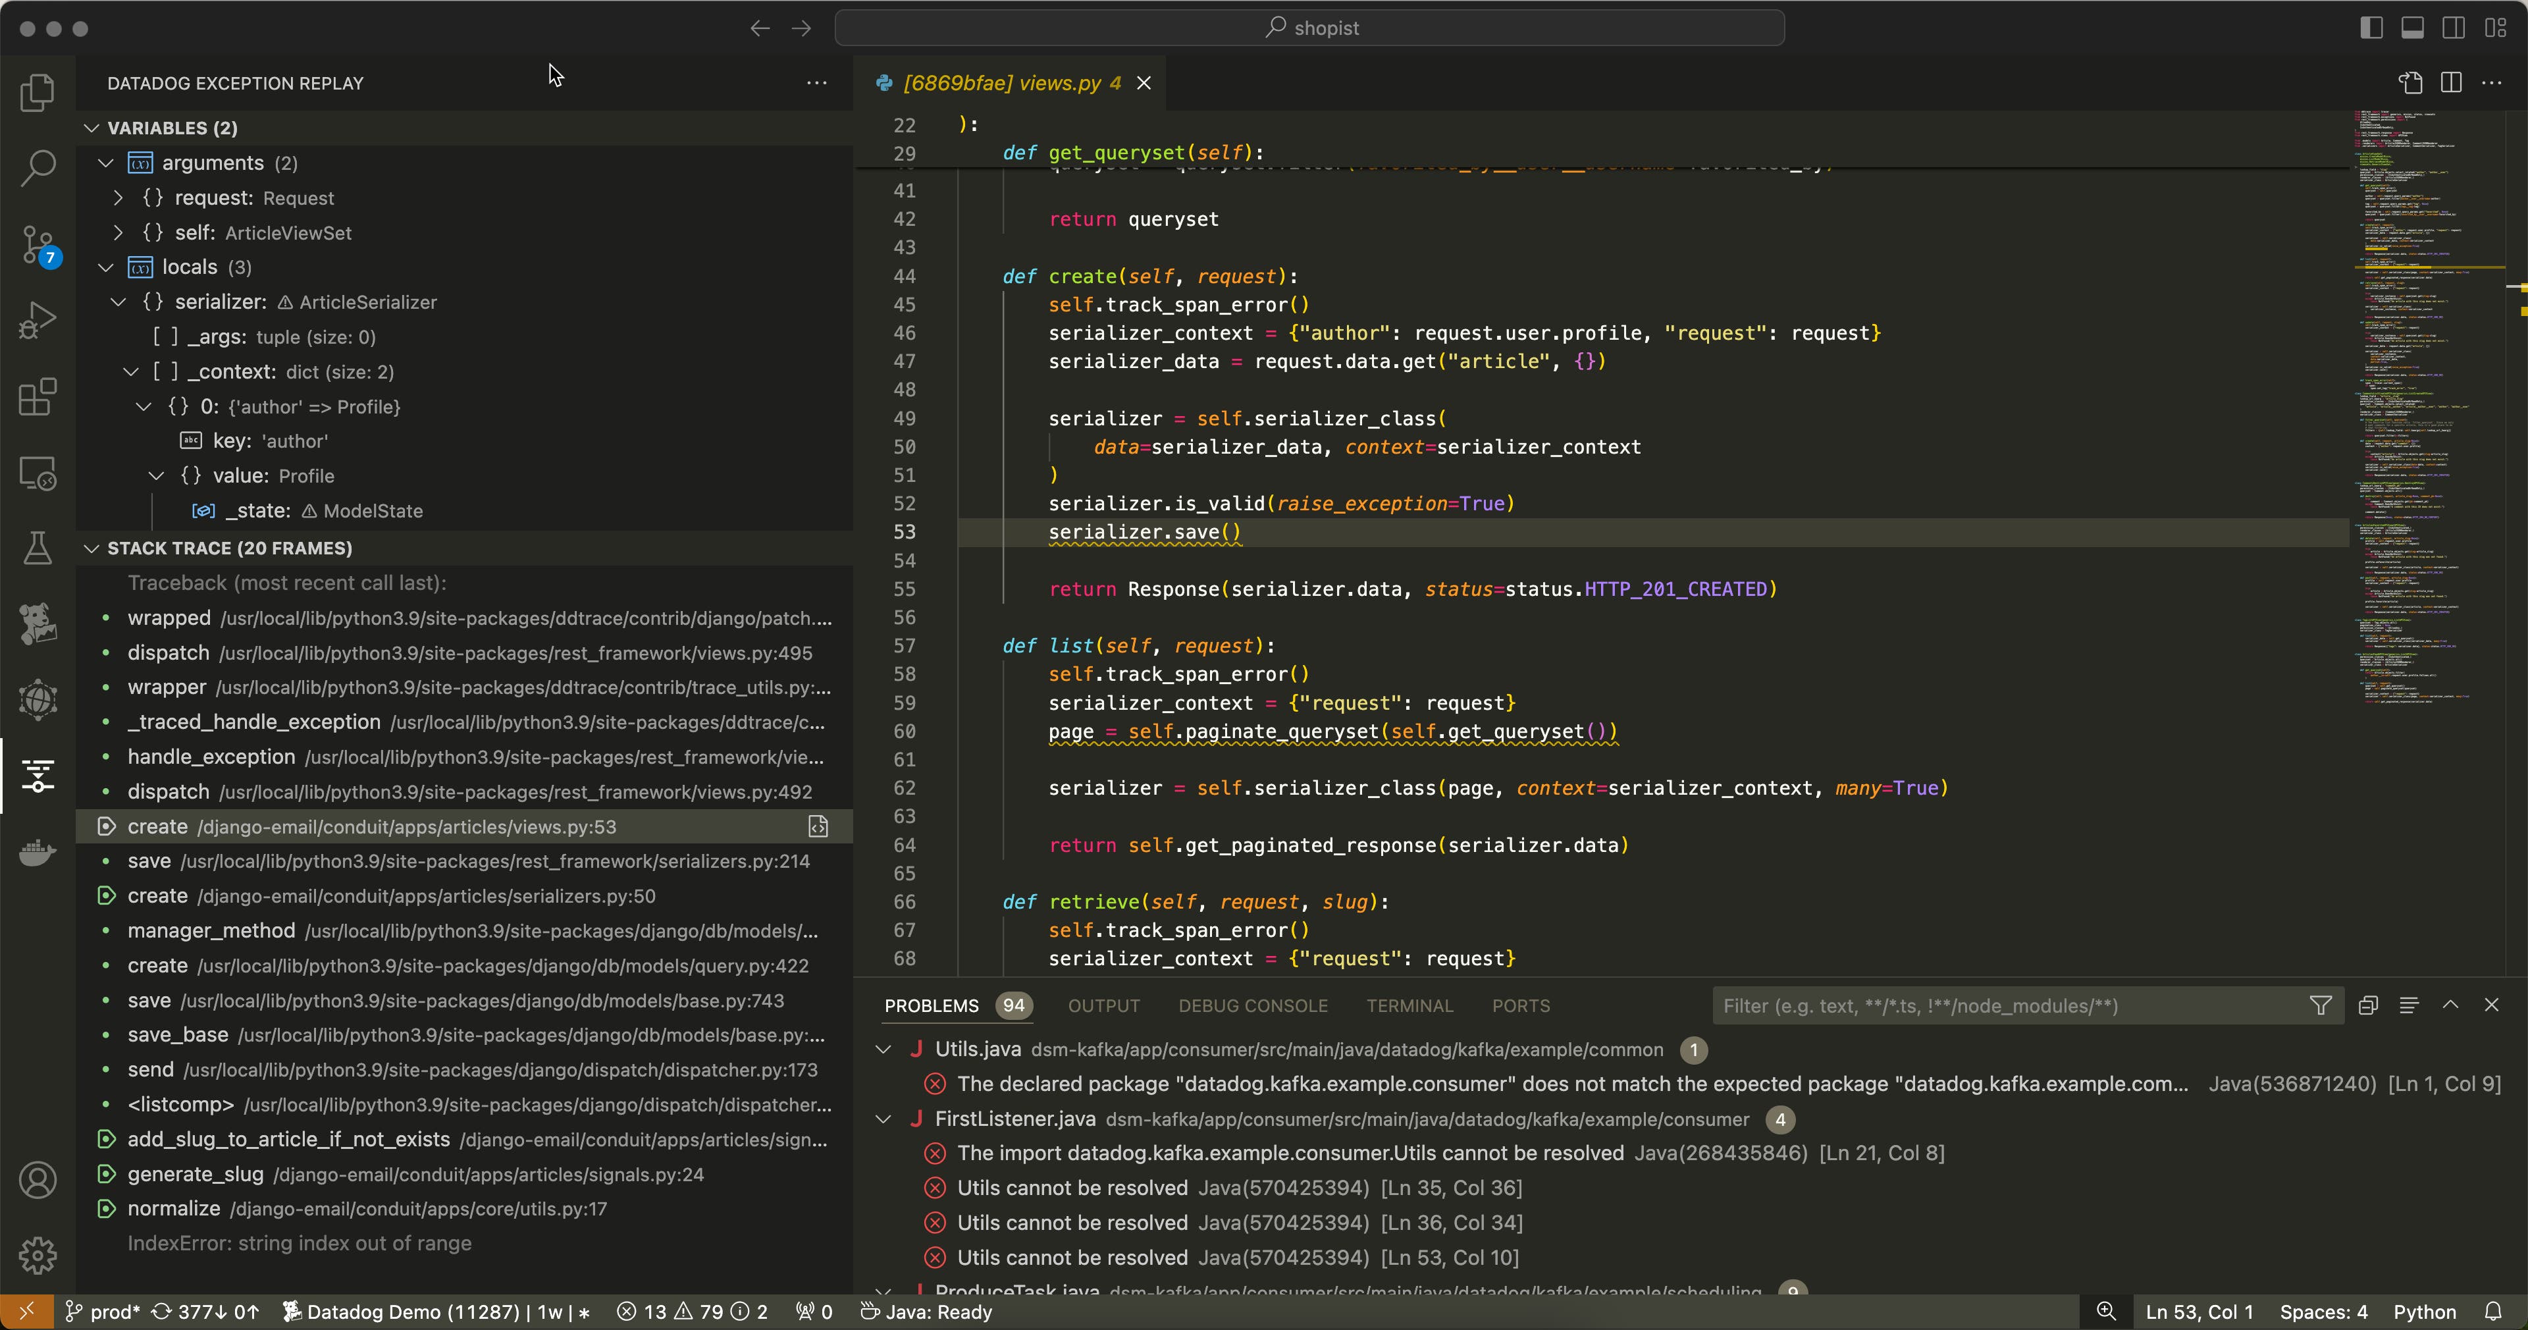Open the file icon next to create stack frame
2528x1330 pixels.
[x=818, y=826]
